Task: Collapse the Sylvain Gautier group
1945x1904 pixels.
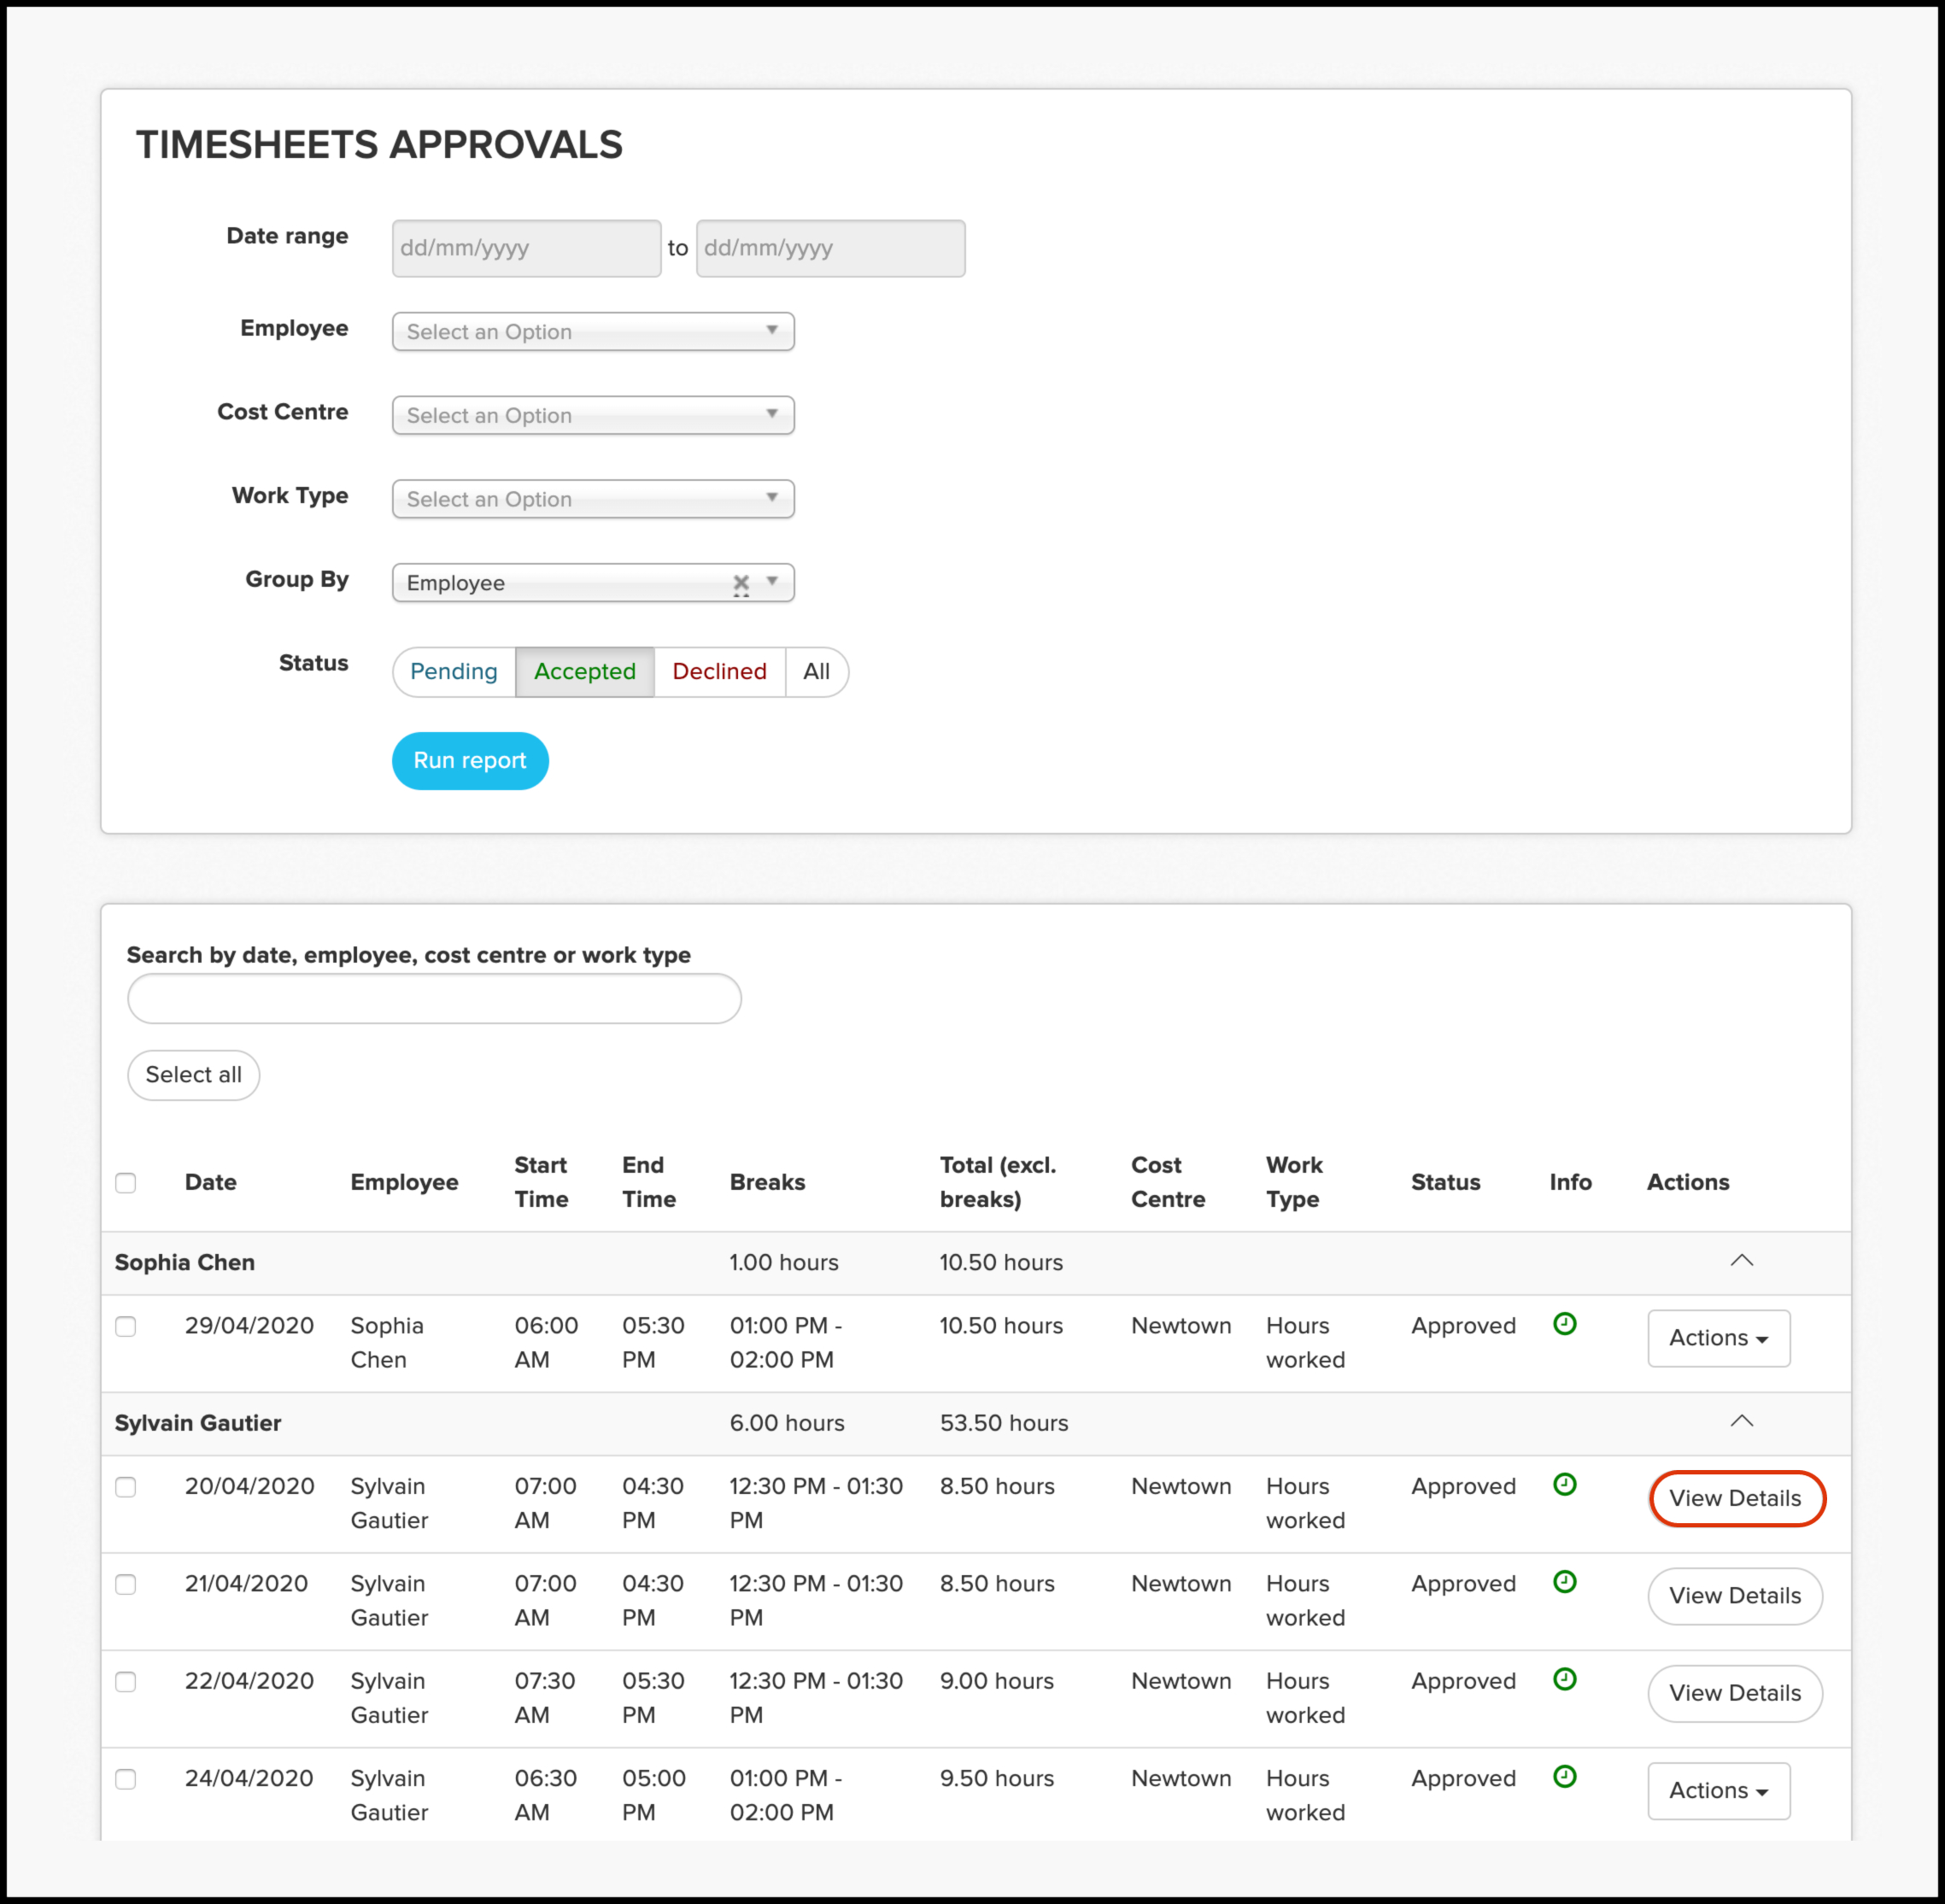Action: tap(1741, 1421)
